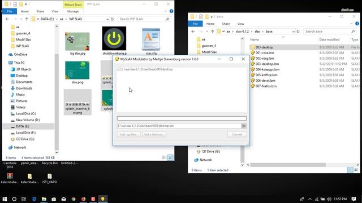Open the browse folder icon in MySLAX Modulator
Screen dimensions: 362x203
(244, 126)
